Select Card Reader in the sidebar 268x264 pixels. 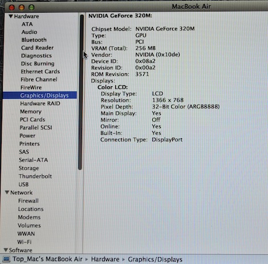point(37,47)
